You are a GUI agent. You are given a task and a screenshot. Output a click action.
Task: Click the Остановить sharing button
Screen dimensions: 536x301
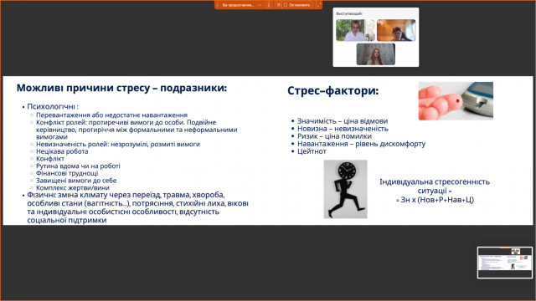(297, 5)
